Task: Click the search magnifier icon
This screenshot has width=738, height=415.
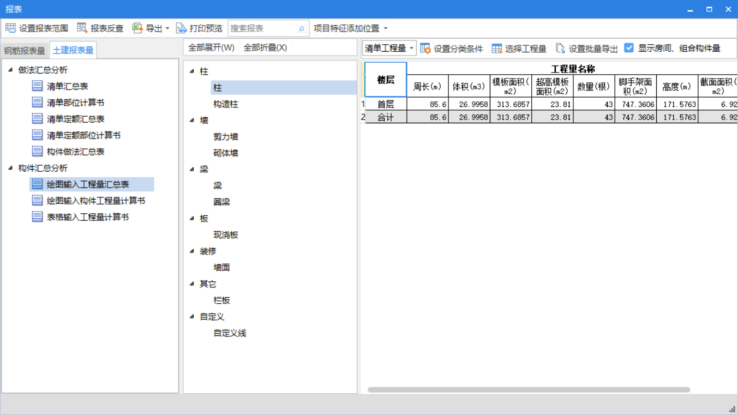Action: [x=301, y=28]
